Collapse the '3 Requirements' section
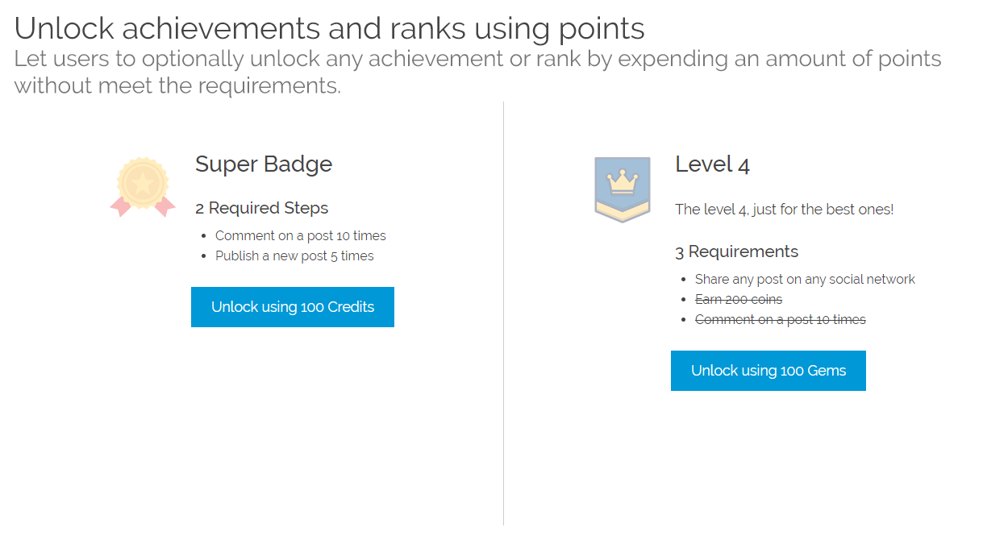 pyautogui.click(x=736, y=251)
